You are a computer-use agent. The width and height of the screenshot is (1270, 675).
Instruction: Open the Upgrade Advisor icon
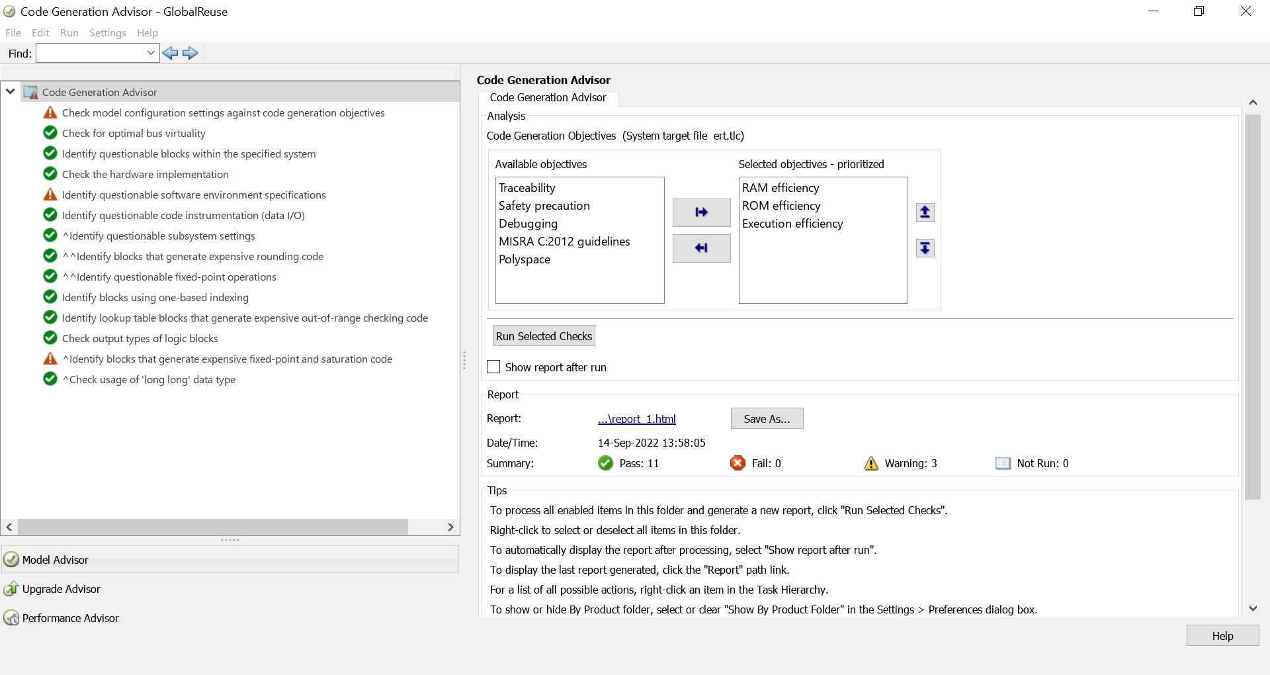pyautogui.click(x=11, y=589)
